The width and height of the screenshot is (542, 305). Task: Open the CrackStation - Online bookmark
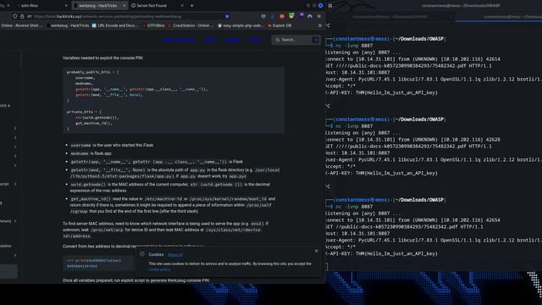[191, 25]
